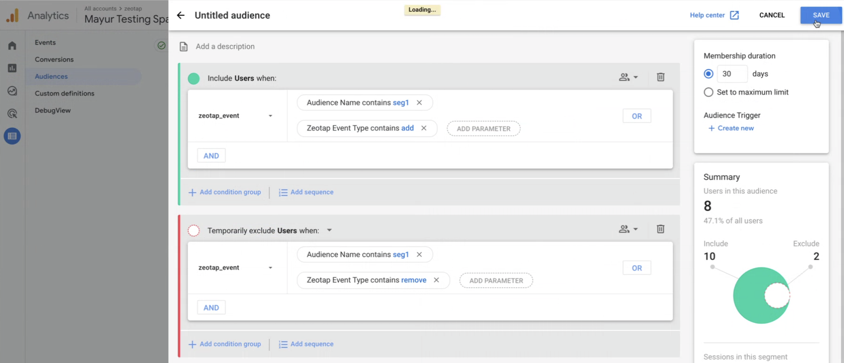Select the 30 days membership radio button
The width and height of the screenshot is (844, 363).
[x=708, y=74]
